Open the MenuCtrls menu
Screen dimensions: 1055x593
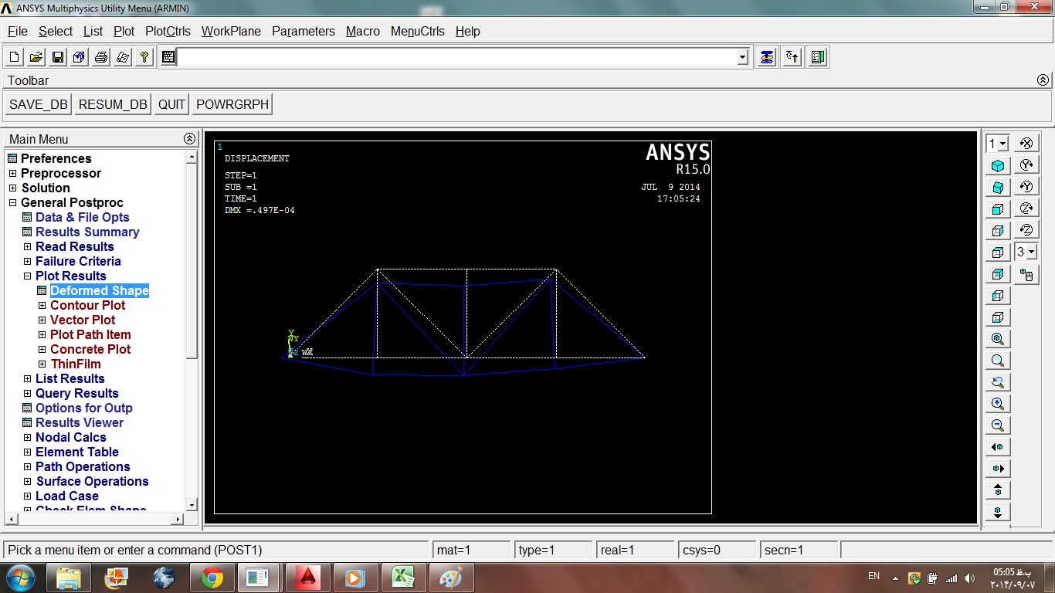(x=418, y=31)
